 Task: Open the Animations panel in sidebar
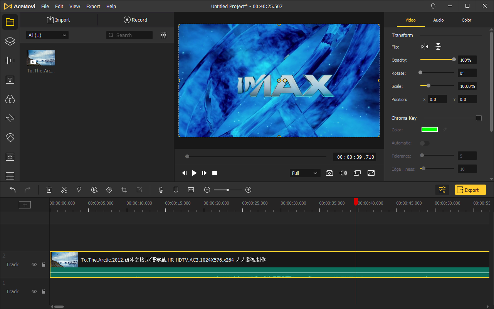point(10,138)
